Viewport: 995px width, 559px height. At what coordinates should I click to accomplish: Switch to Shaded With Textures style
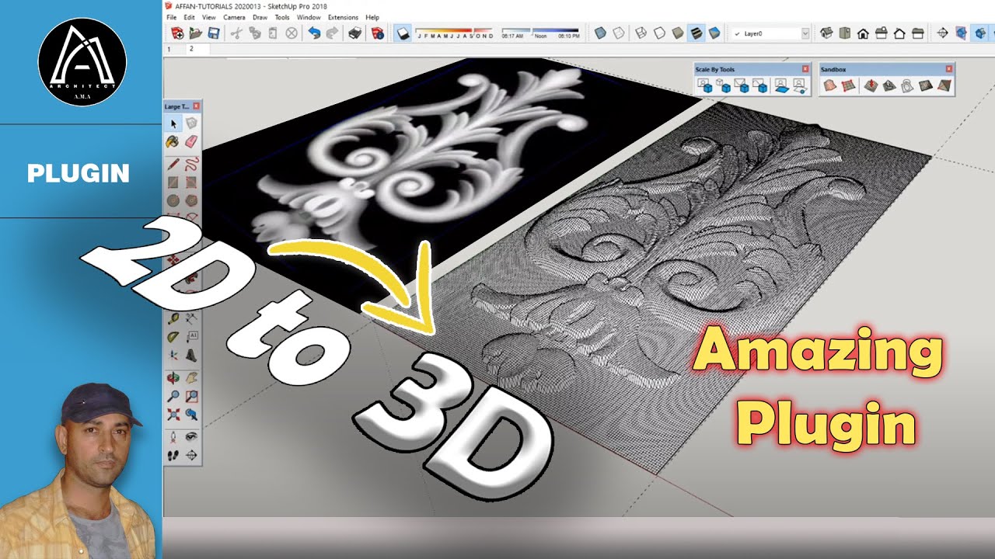pyautogui.click(x=696, y=33)
